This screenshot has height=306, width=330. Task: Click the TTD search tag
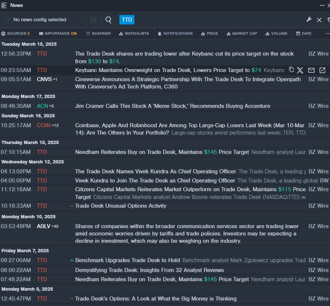tap(127, 20)
